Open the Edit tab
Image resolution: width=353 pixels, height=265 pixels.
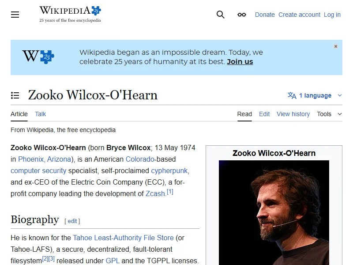tap(264, 114)
